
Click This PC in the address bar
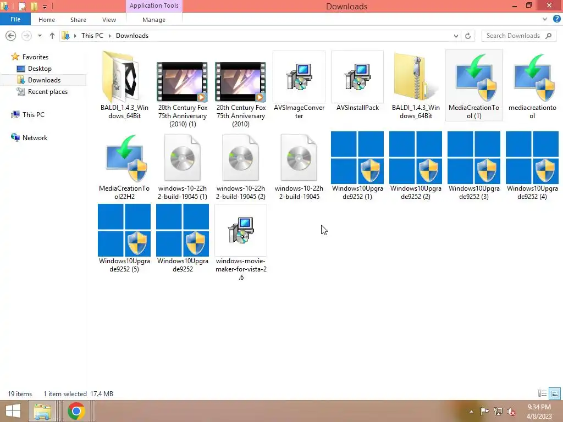(x=92, y=36)
